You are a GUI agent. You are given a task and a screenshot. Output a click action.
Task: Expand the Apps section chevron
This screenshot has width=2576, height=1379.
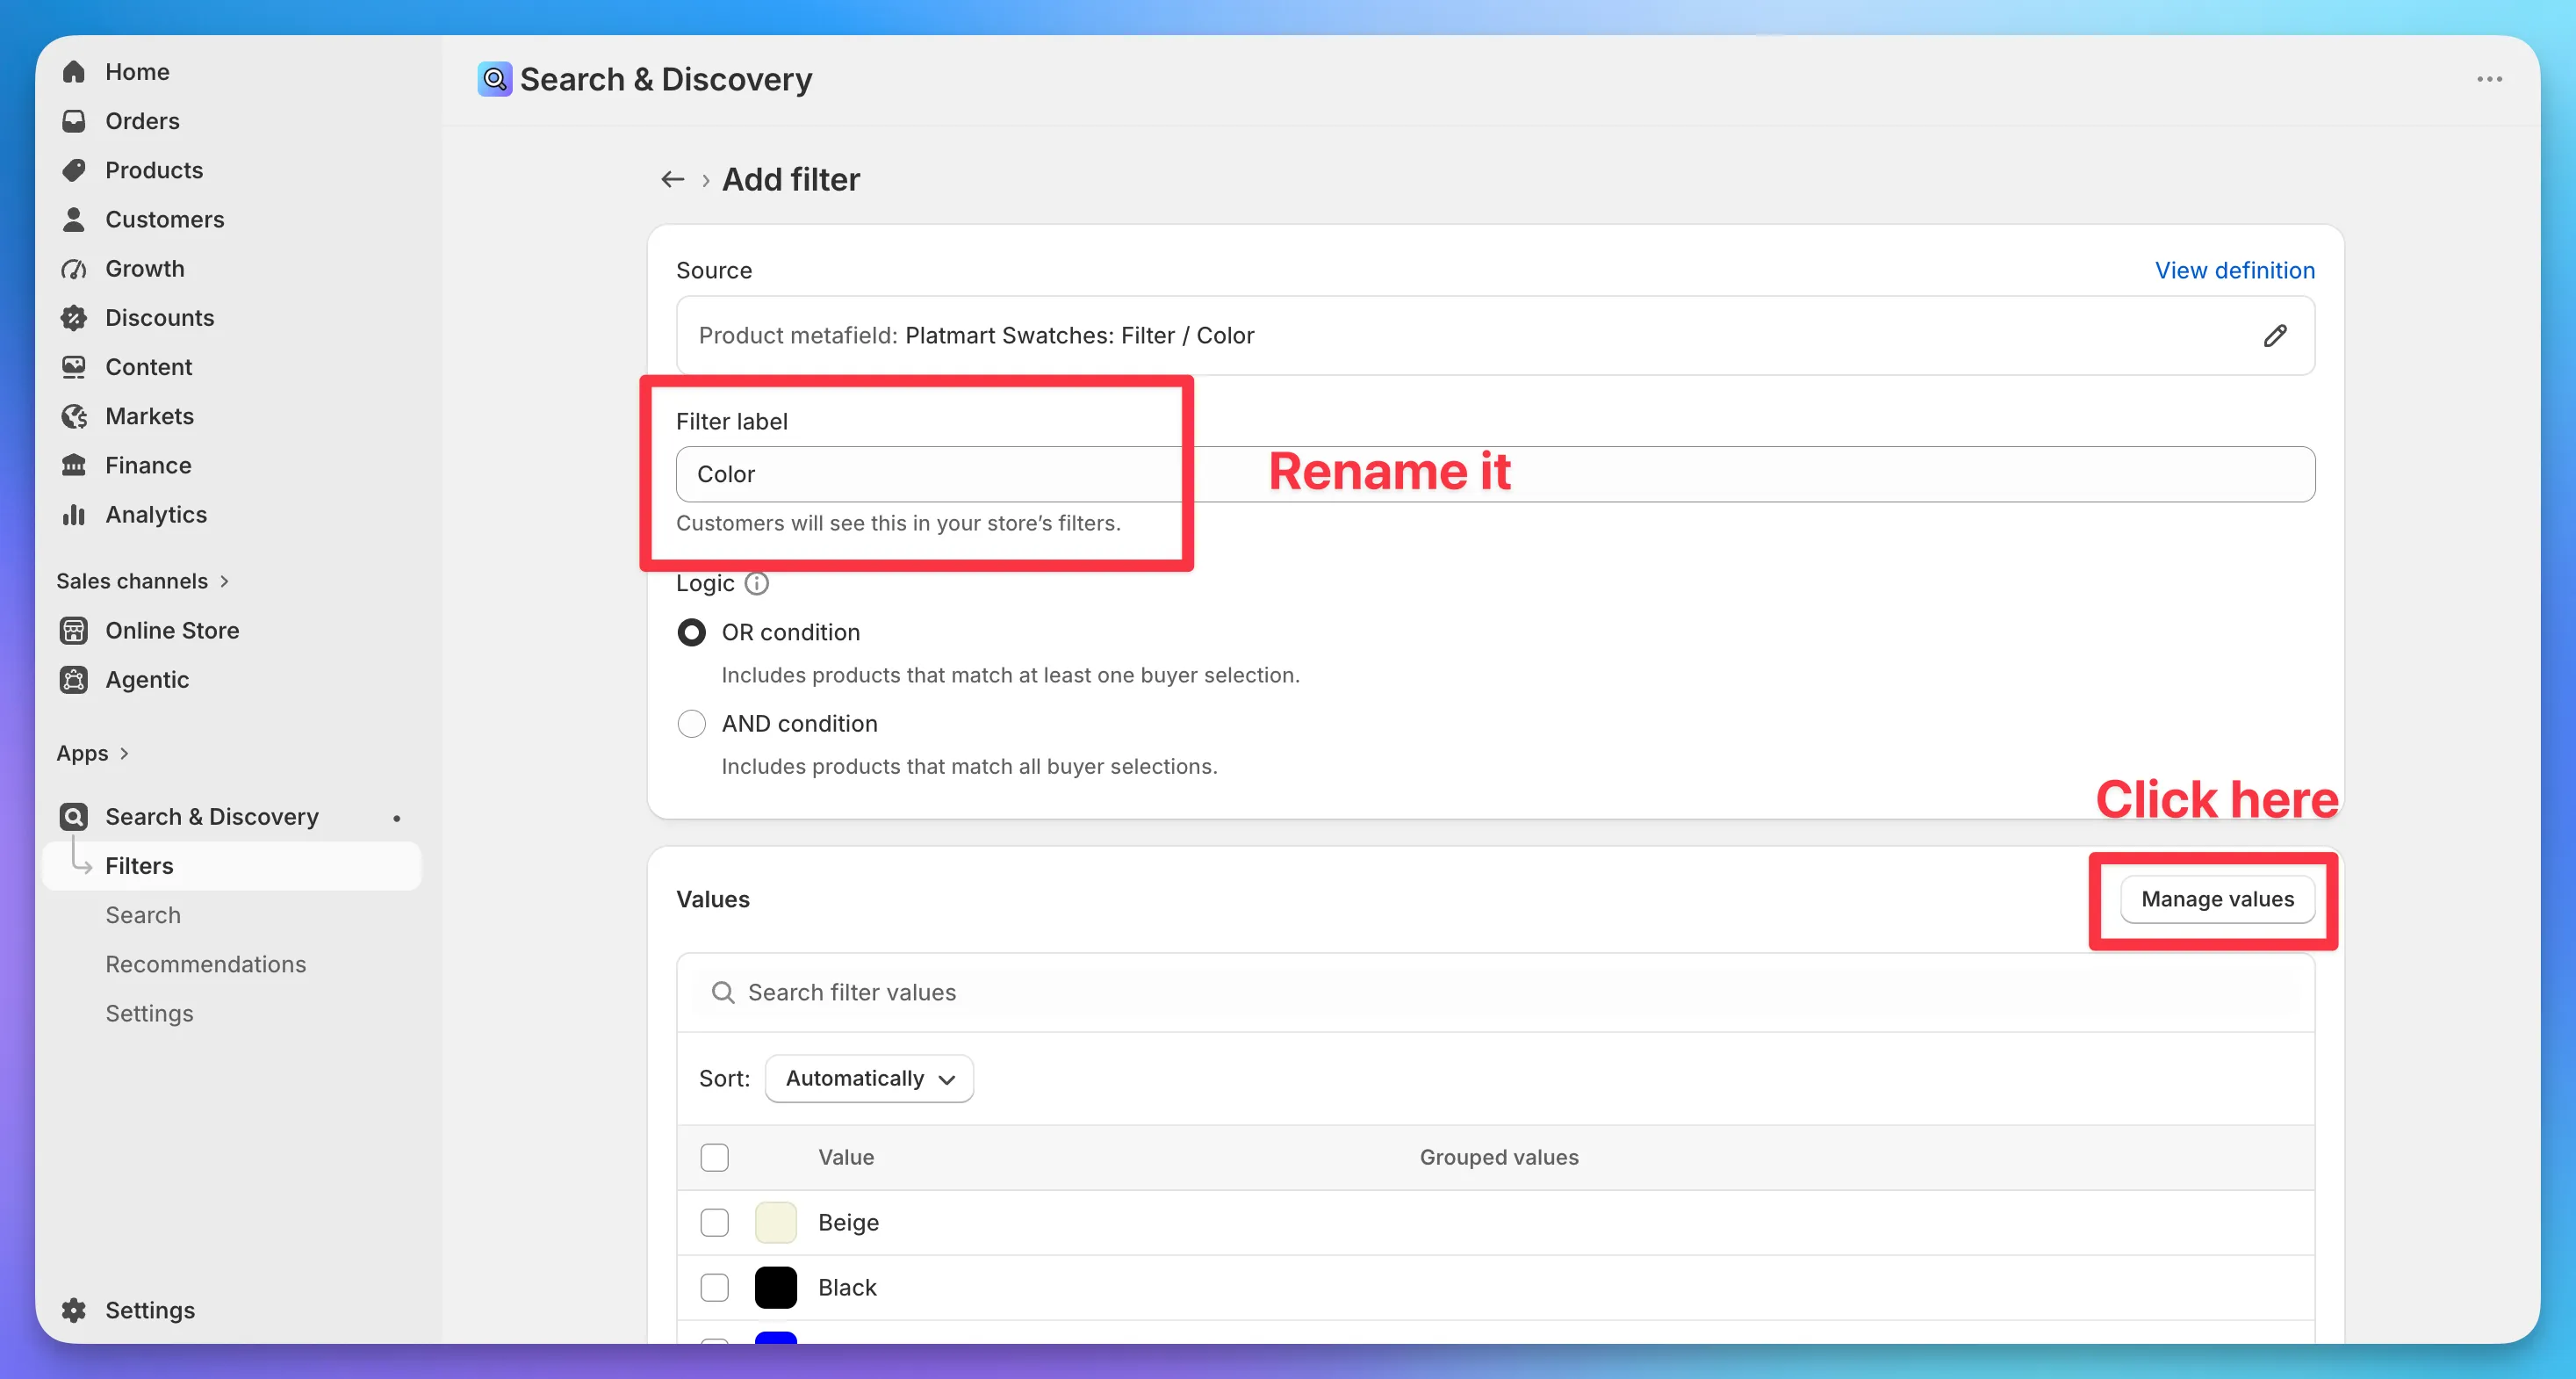pyautogui.click(x=124, y=754)
